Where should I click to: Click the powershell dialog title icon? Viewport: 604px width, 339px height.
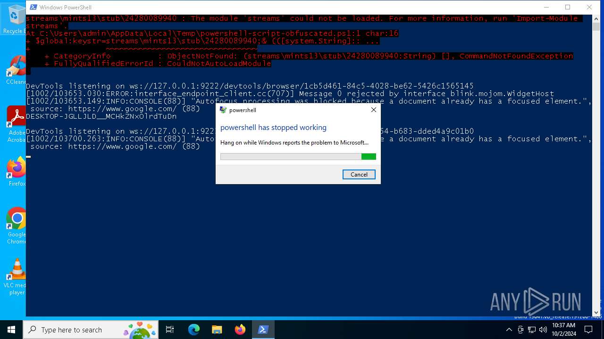point(223,110)
